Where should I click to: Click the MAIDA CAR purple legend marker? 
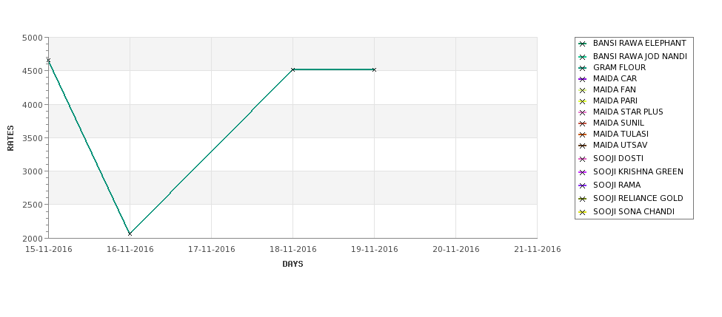[x=582, y=80]
